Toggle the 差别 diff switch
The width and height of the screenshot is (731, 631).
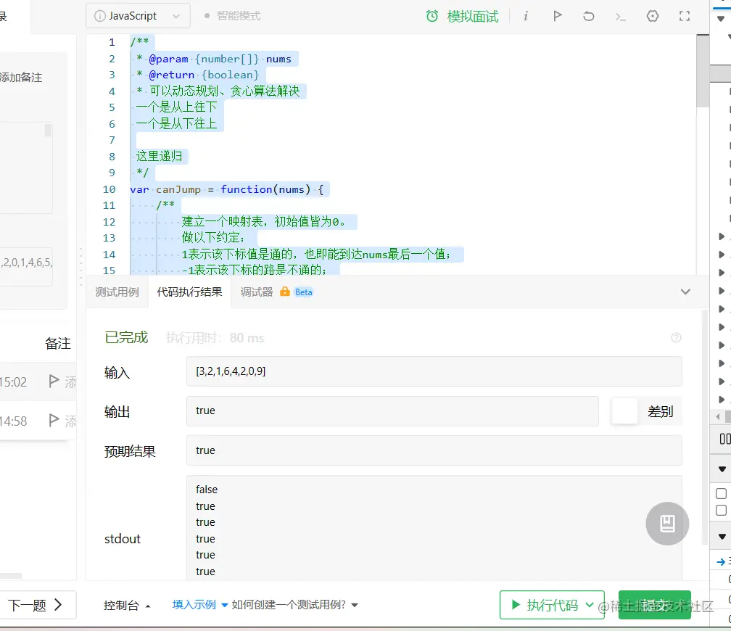(x=624, y=411)
